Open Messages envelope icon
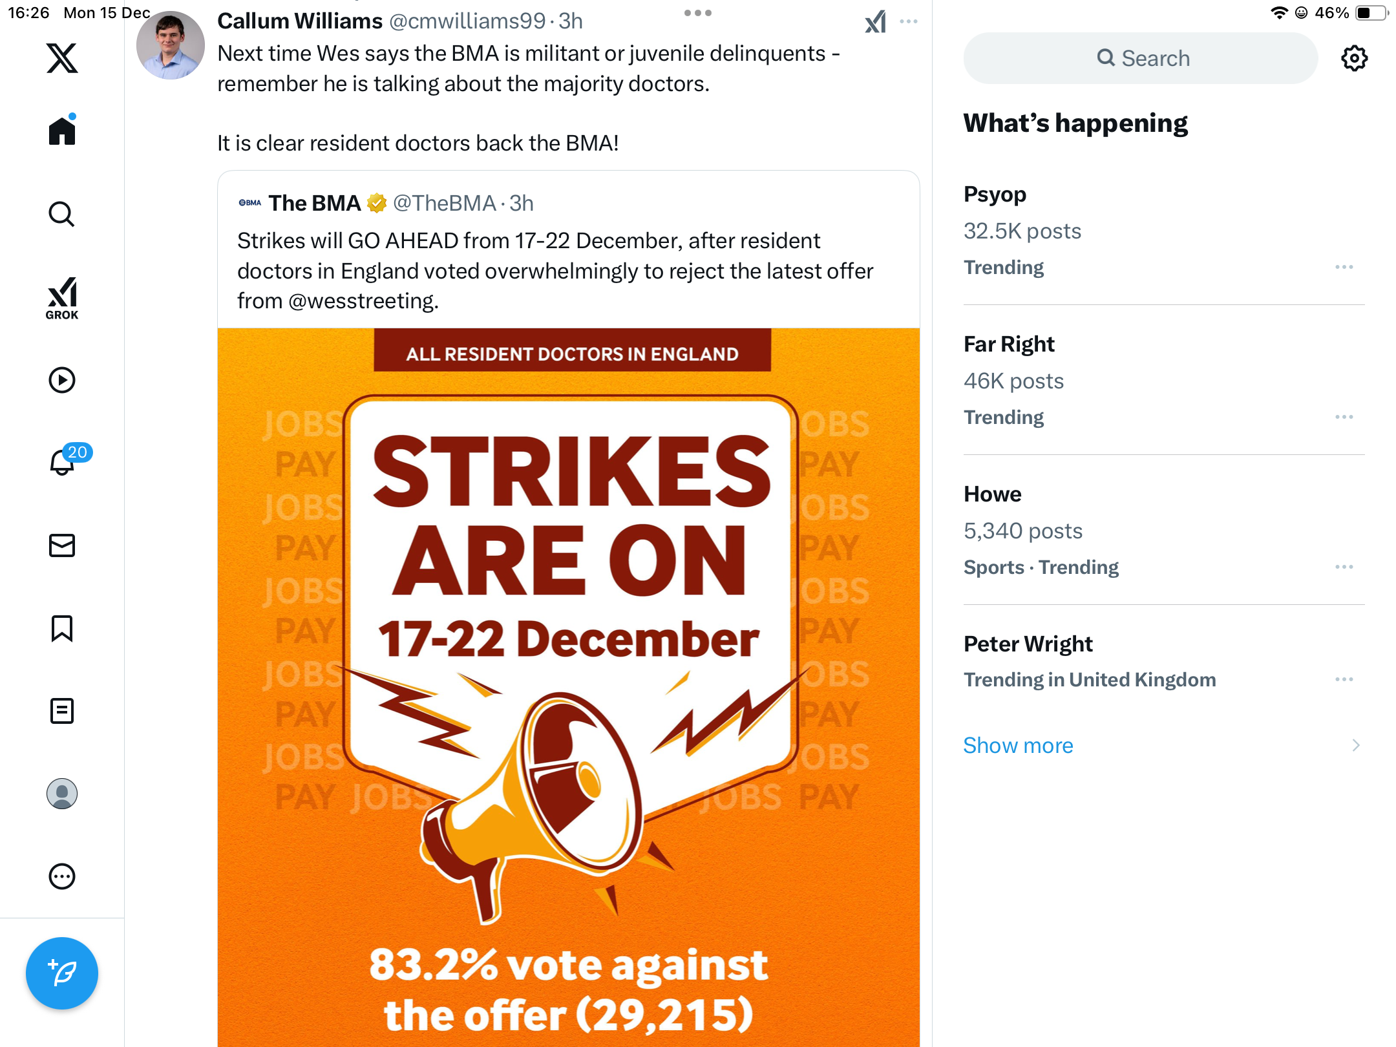The width and height of the screenshot is (1396, 1047). [62, 545]
